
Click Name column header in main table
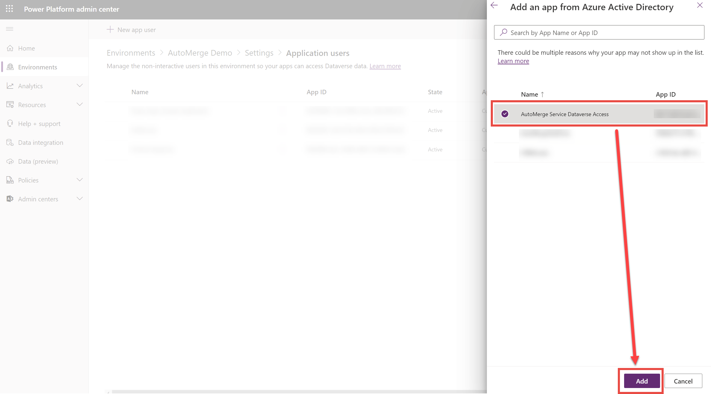[140, 92]
